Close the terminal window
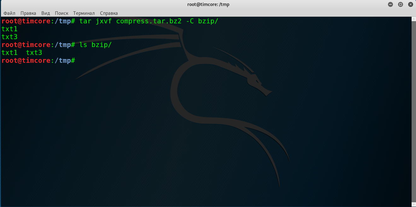Image resolution: width=416 pixels, height=207 pixels. [x=411, y=4]
